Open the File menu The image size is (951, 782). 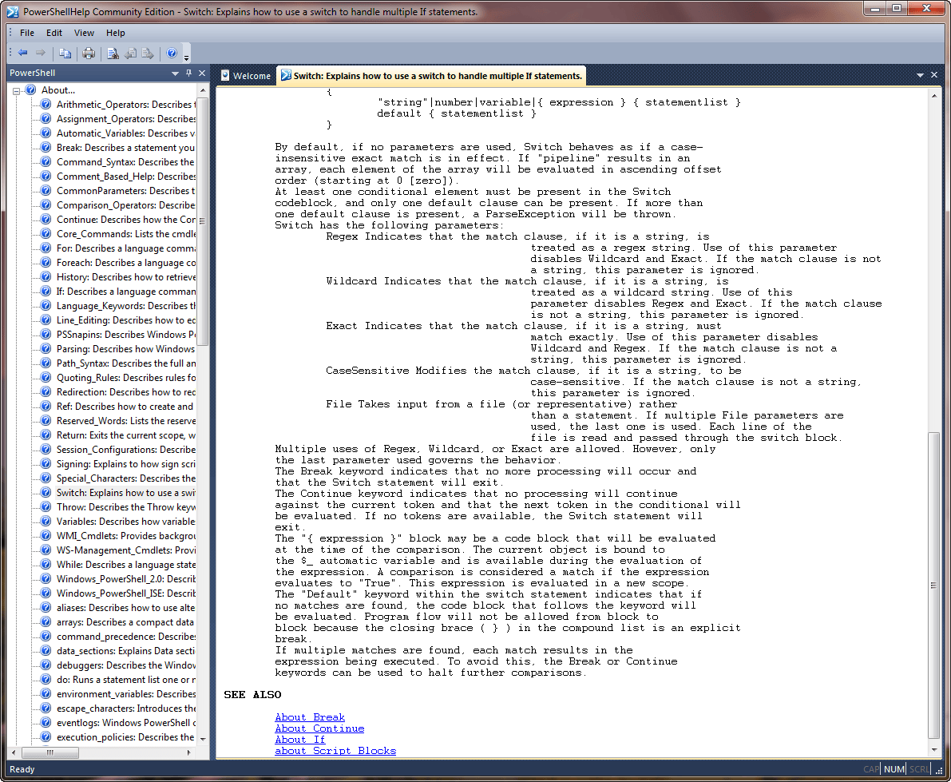[27, 33]
